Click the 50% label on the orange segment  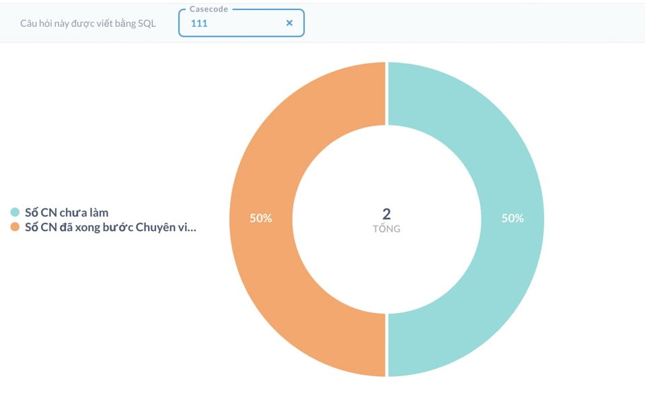point(261,218)
